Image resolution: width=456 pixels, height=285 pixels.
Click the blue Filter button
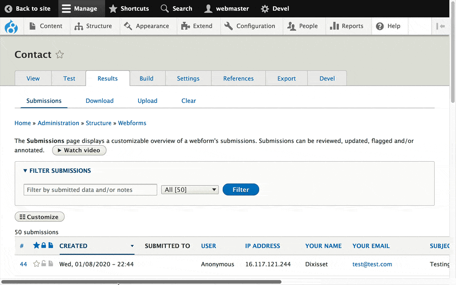coord(241,190)
